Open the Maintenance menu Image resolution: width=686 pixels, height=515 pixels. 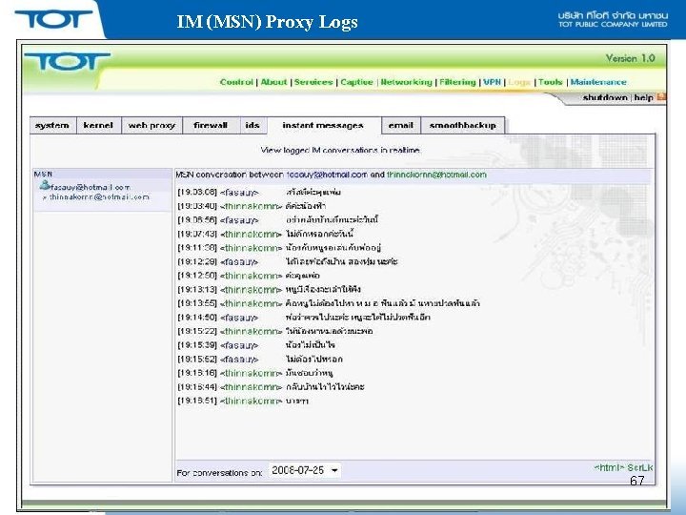[598, 82]
